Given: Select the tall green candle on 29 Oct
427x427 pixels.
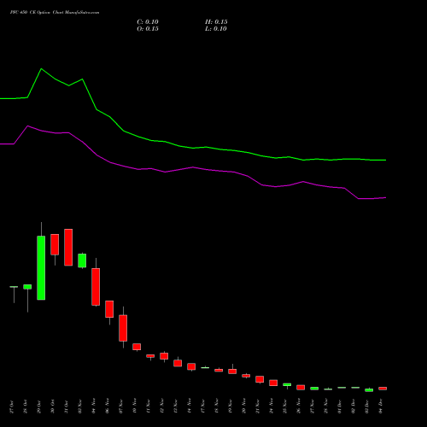Looking at the screenshot, I should pyautogui.click(x=41, y=267).
